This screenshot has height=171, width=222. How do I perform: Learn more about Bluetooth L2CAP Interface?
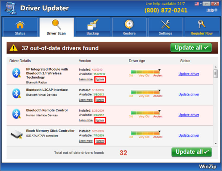coord(86,100)
